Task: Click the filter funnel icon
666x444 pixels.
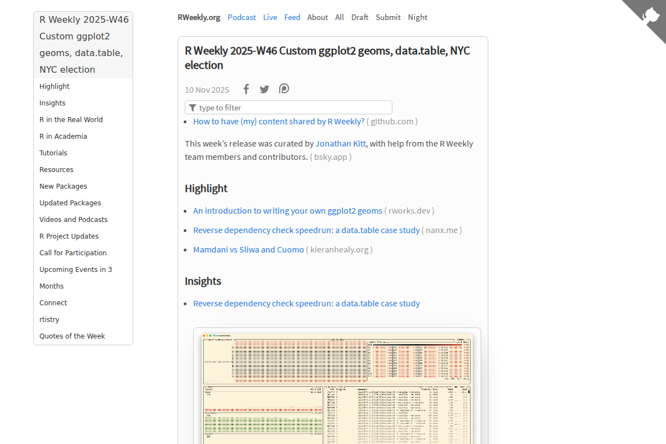Action: pyautogui.click(x=193, y=108)
